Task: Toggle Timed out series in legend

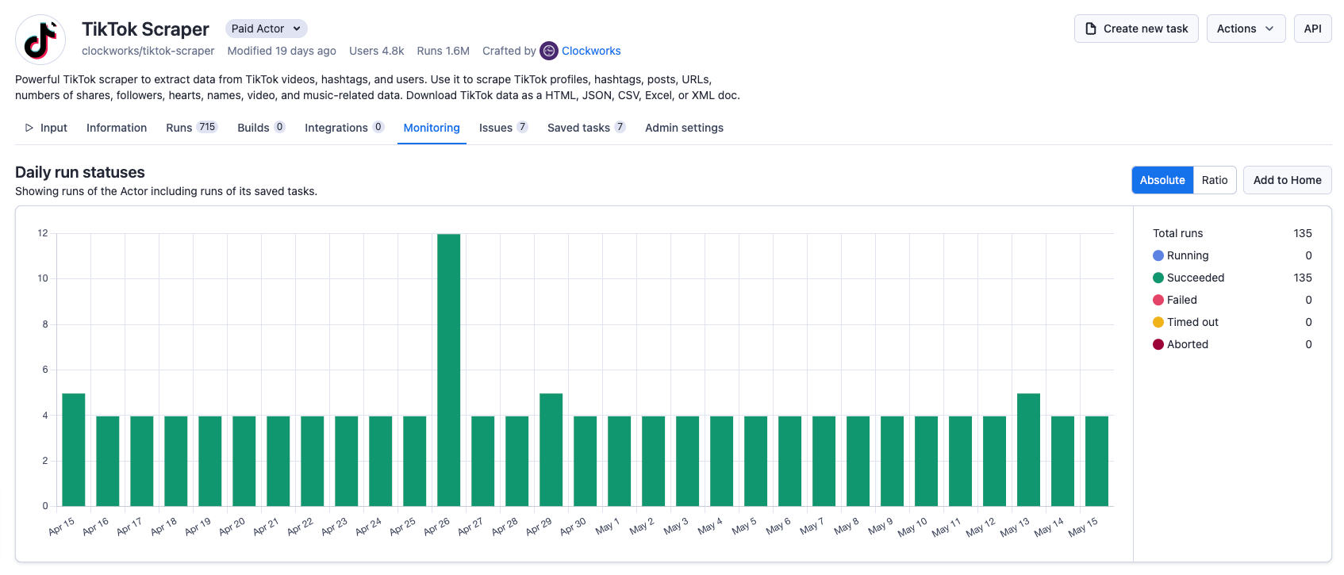Action: click(1185, 322)
